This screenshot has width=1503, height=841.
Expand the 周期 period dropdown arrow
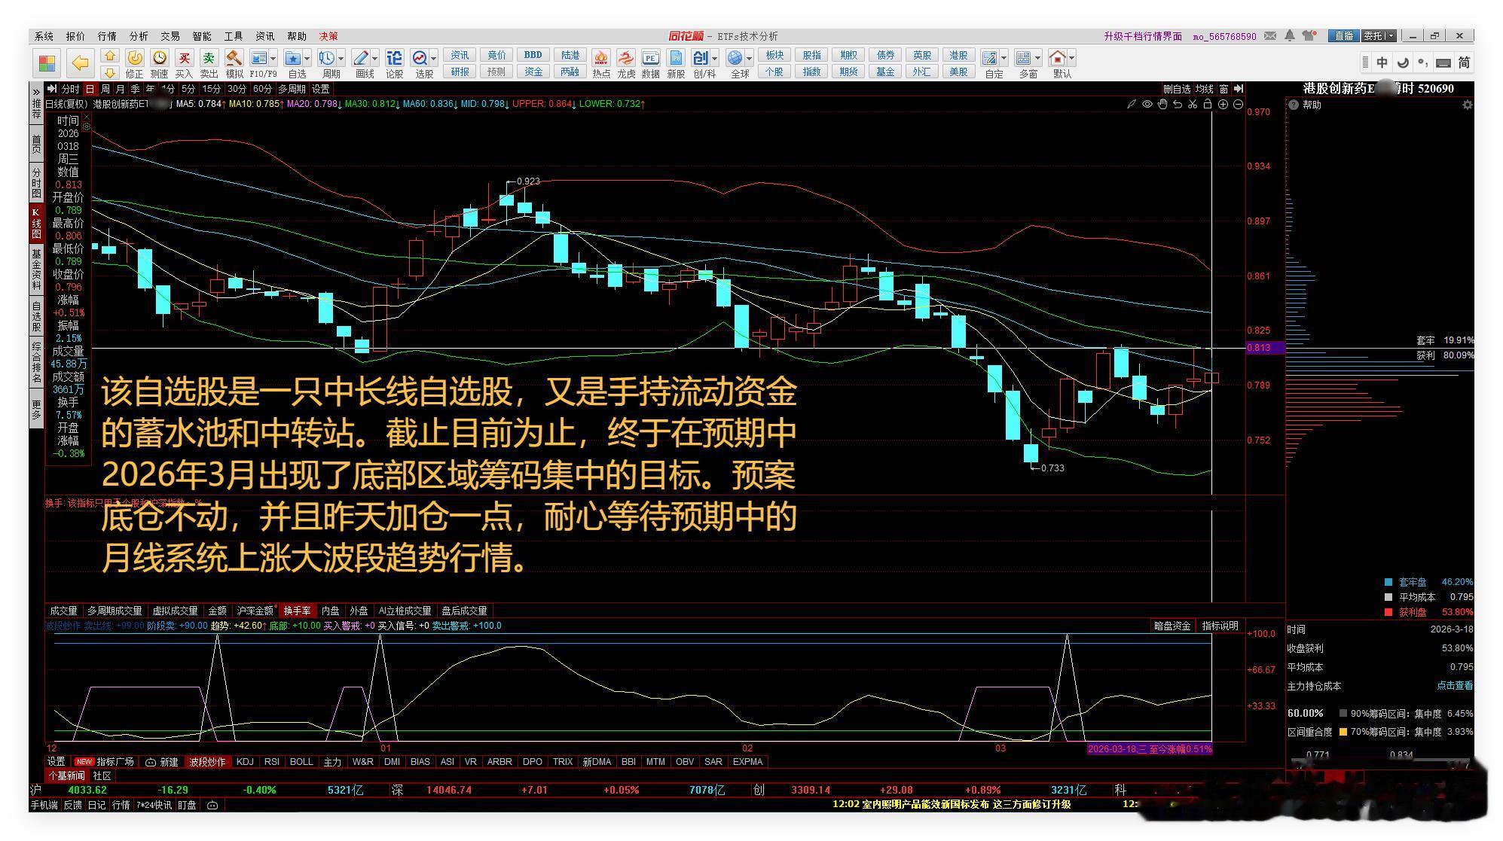click(341, 59)
